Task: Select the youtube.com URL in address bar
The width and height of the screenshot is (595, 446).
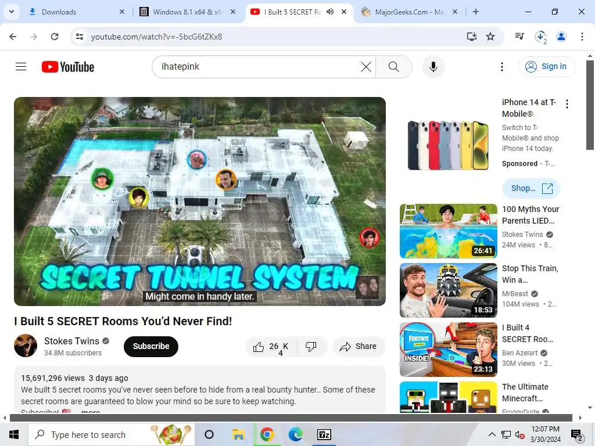Action: click(157, 37)
